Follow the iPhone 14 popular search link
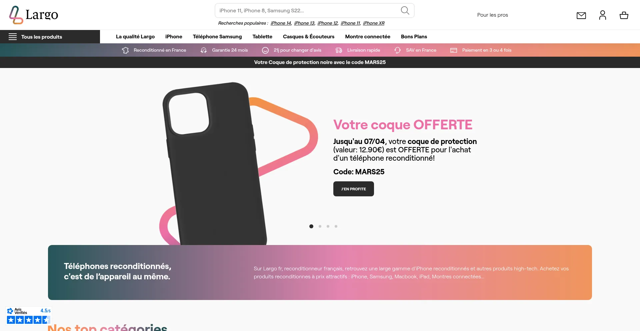 [x=281, y=23]
